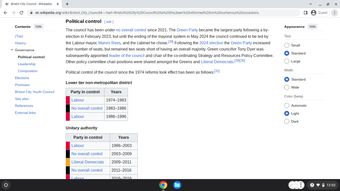
Task: Open Marvin Rees link
Action: point(109,43)
